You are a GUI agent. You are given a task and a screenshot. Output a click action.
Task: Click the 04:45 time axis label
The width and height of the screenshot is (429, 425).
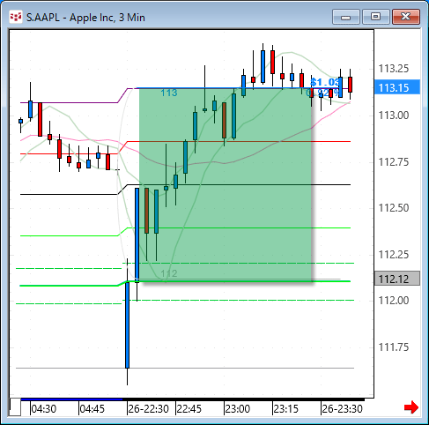(92, 408)
